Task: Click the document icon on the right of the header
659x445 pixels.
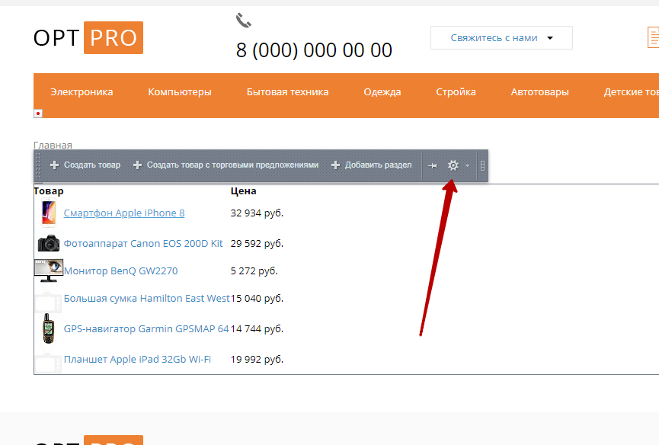Action: pyautogui.click(x=653, y=37)
